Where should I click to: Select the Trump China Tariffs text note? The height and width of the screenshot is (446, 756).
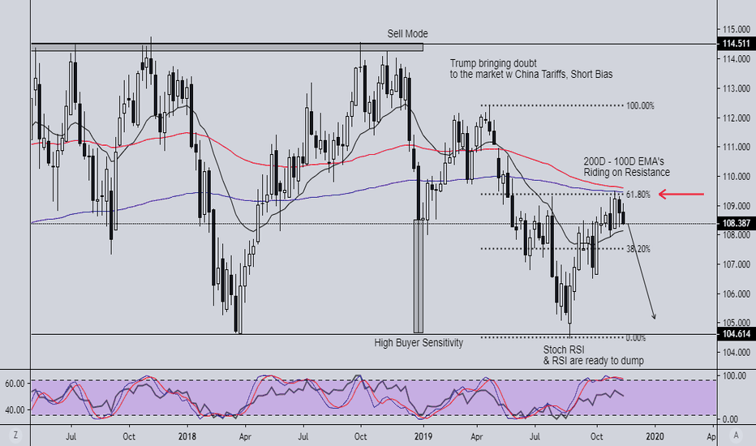[x=530, y=69]
